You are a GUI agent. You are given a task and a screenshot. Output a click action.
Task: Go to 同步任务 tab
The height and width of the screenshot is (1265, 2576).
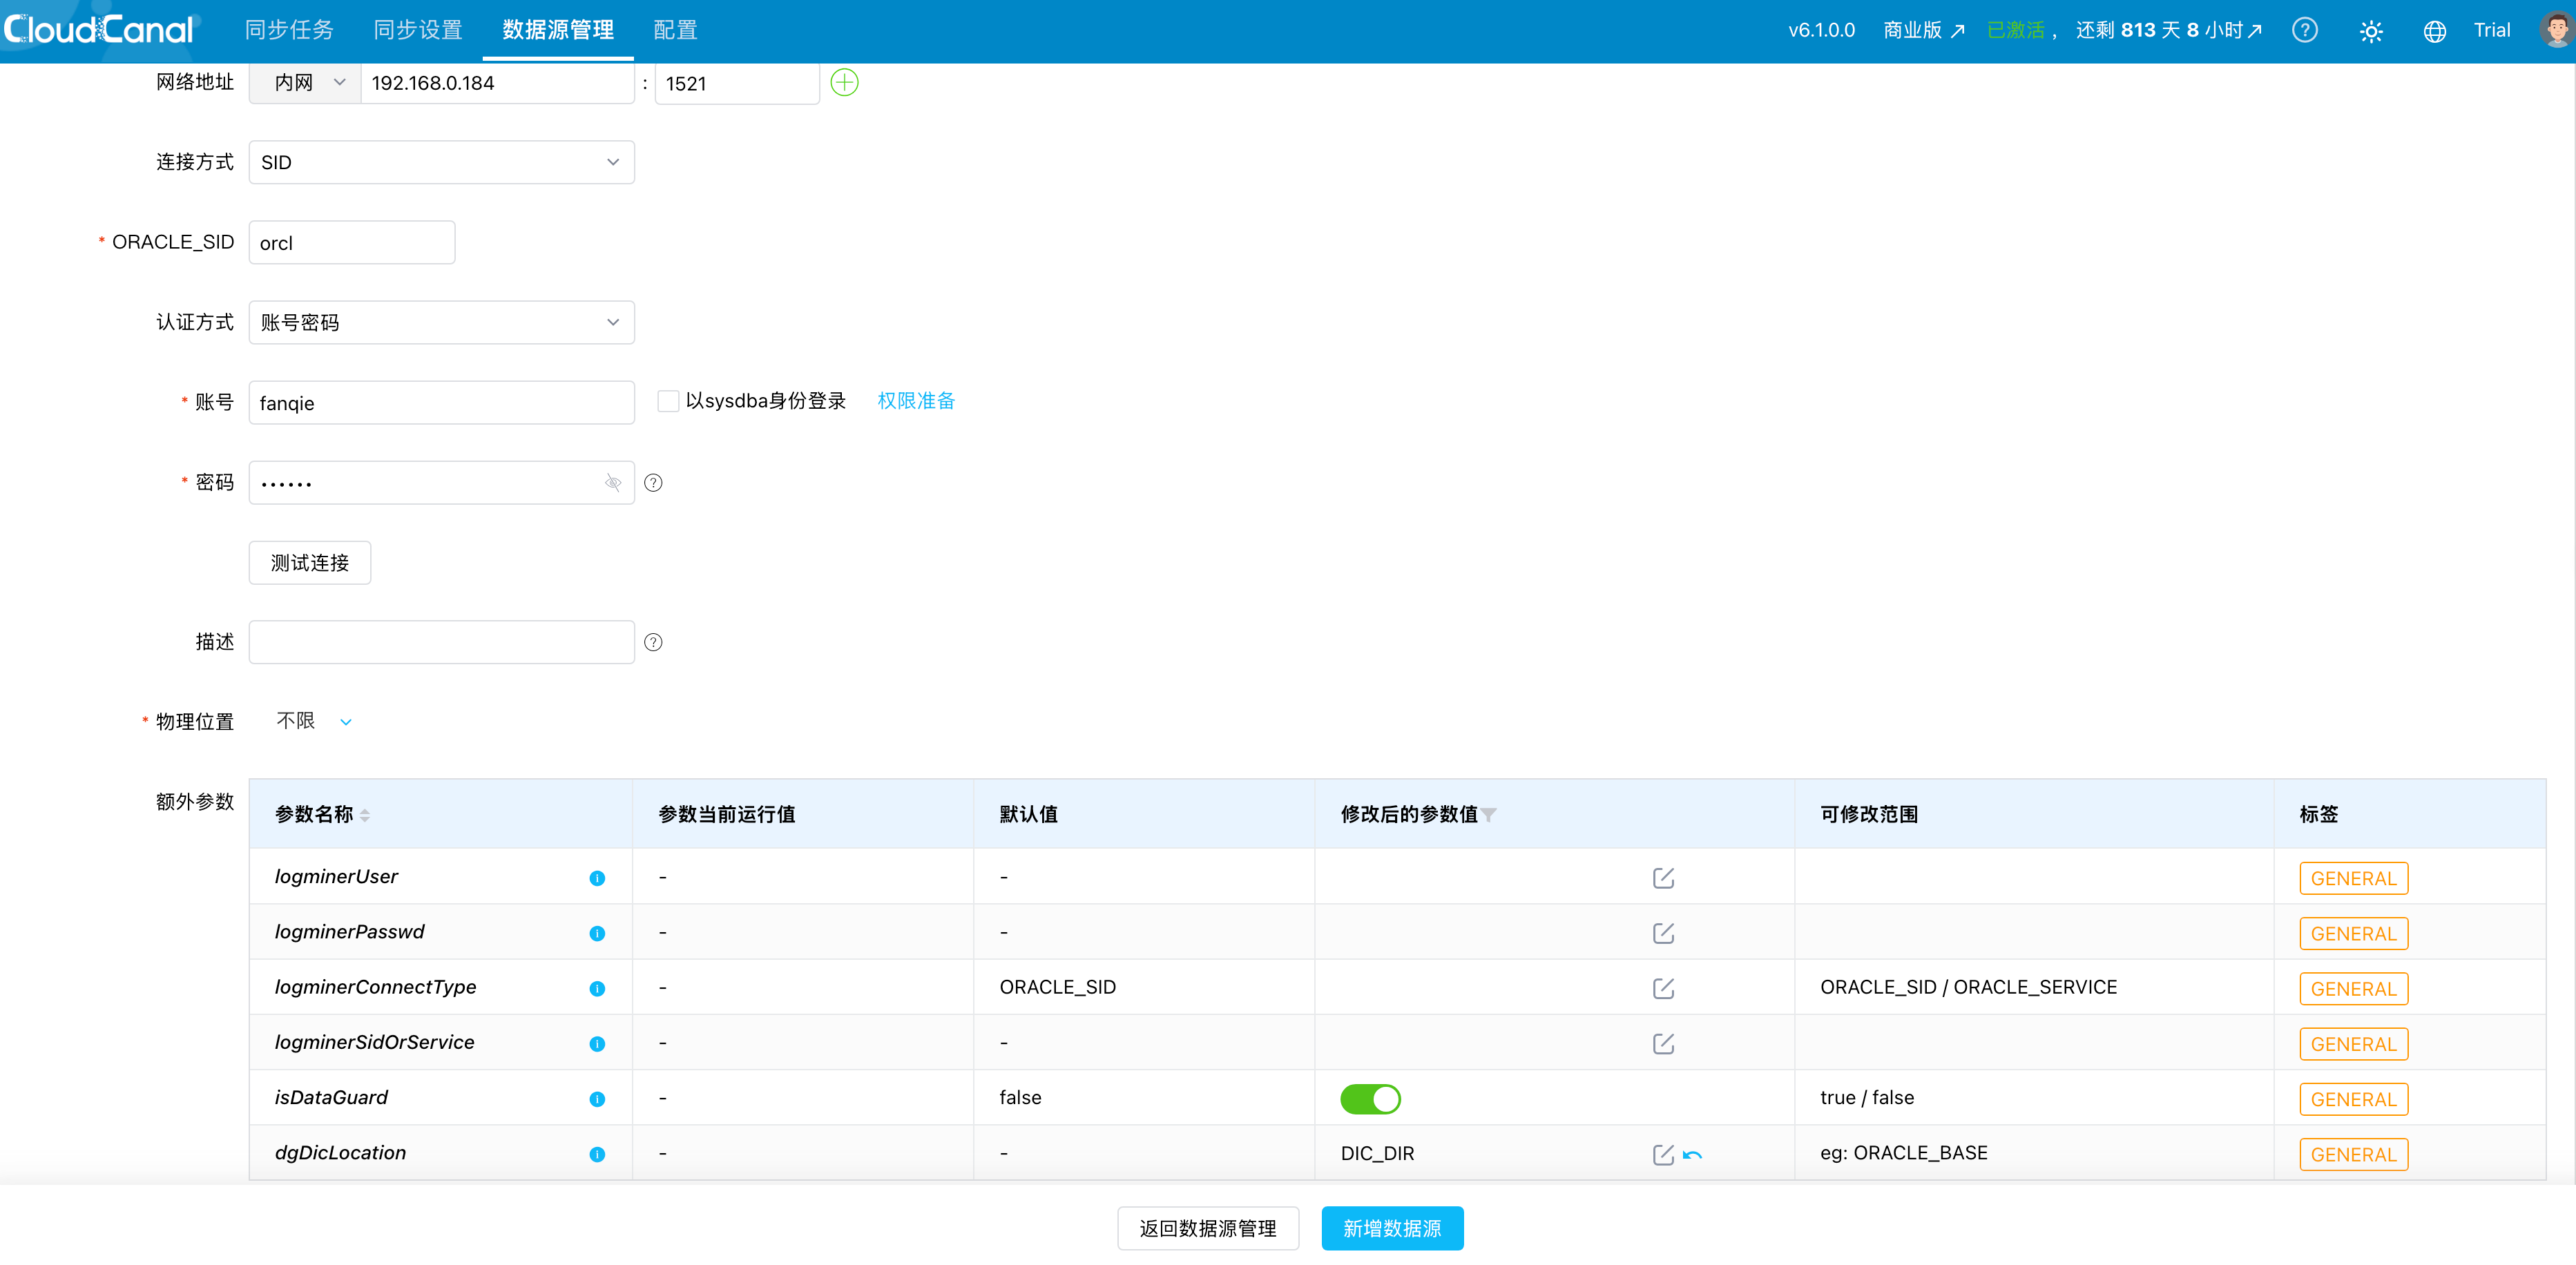pyautogui.click(x=289, y=30)
